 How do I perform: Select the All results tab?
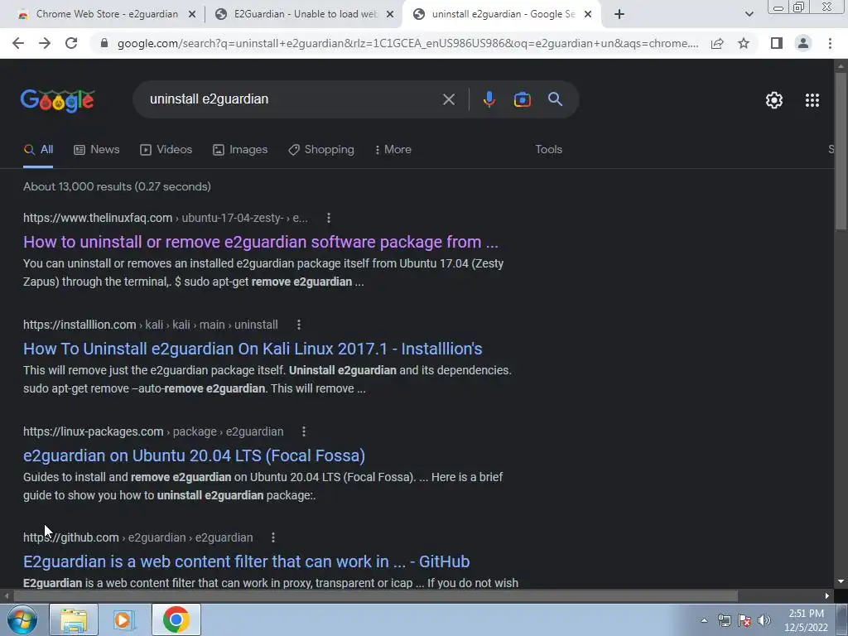click(x=38, y=150)
